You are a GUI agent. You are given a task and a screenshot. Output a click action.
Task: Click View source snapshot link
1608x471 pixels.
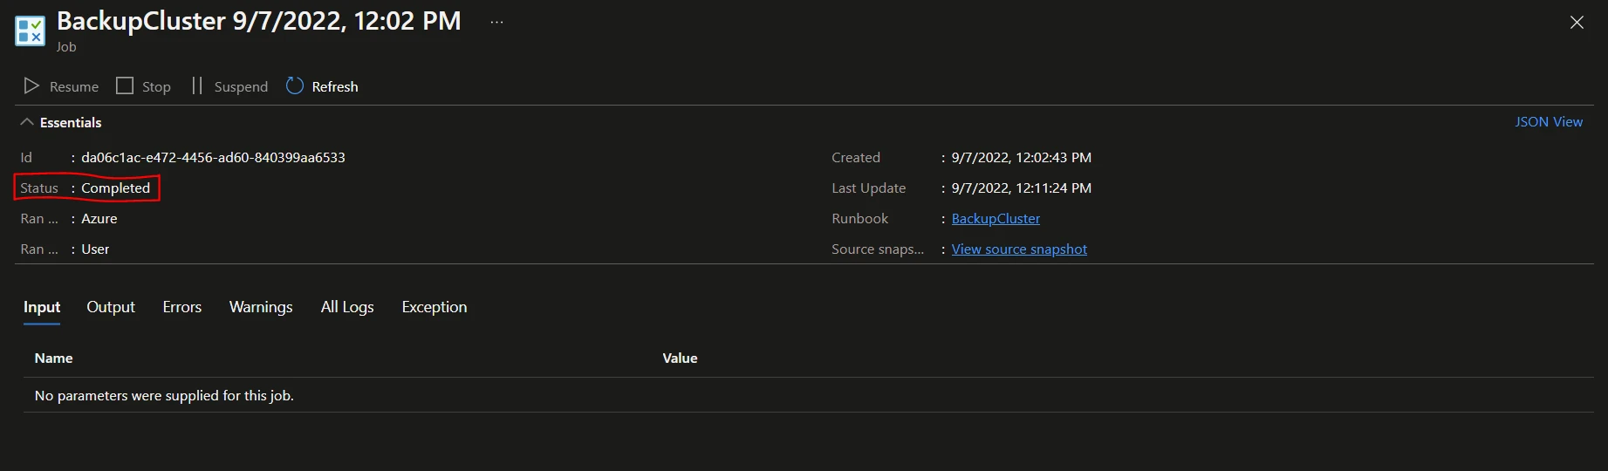[1019, 249]
